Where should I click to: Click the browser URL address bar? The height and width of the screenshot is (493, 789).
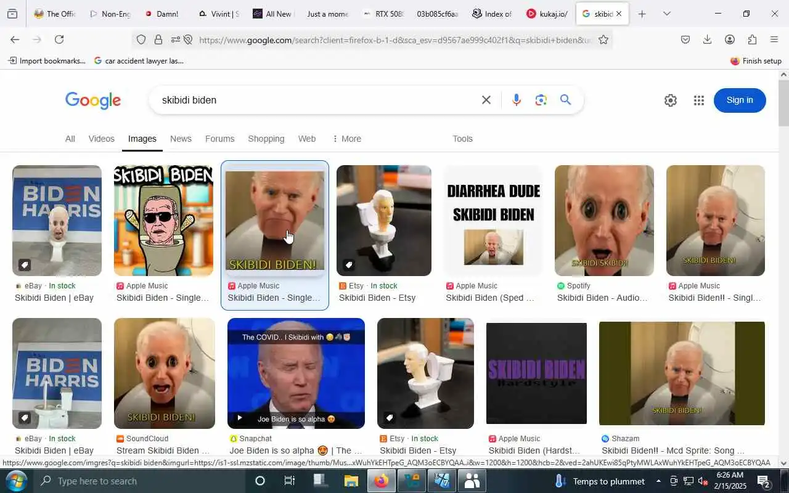394,40
